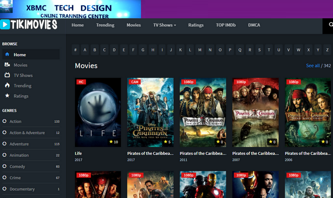The height and width of the screenshot is (198, 333).
Task: Click the circle icon next to Action & Adventure
Action: [4, 132]
